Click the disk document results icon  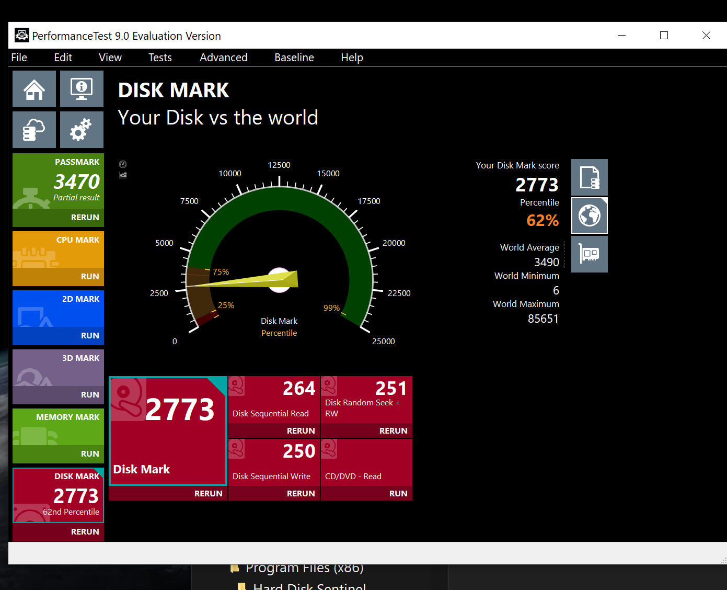pyautogui.click(x=590, y=177)
